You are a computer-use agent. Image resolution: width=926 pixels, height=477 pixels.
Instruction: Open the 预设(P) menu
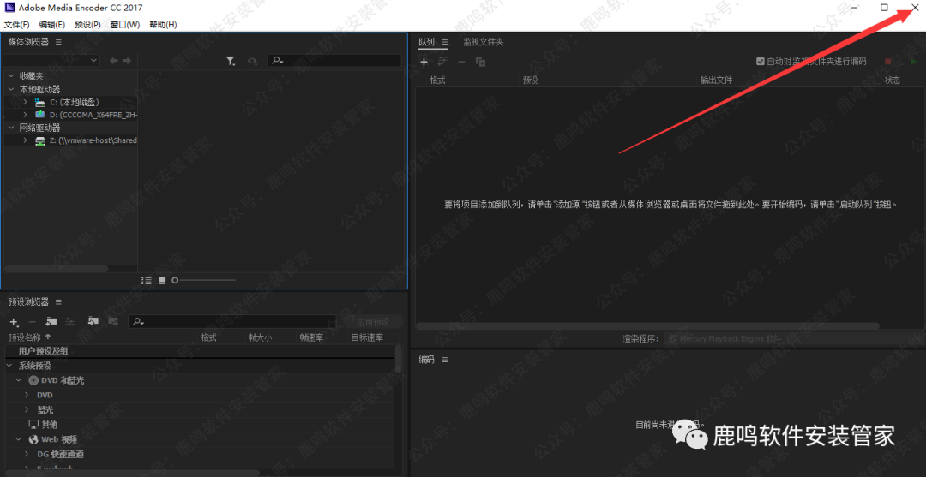tap(87, 25)
